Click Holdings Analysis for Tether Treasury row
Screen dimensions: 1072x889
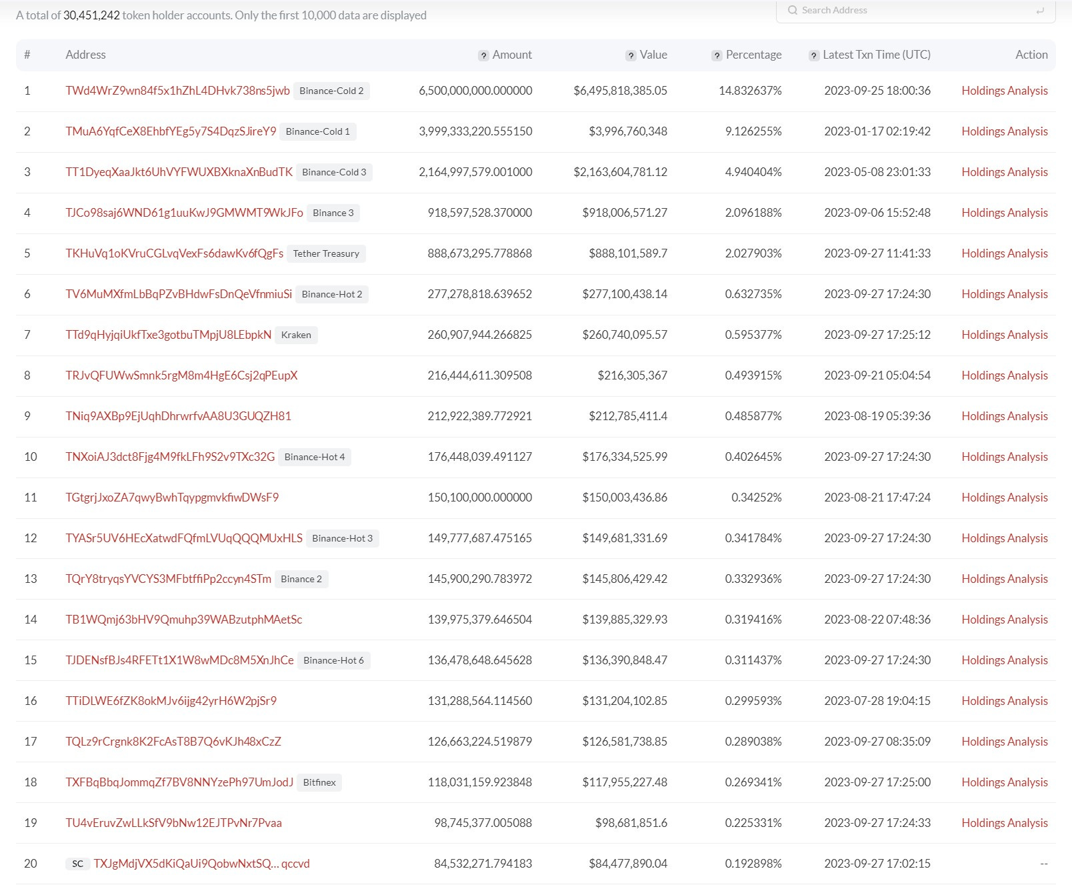click(1004, 253)
